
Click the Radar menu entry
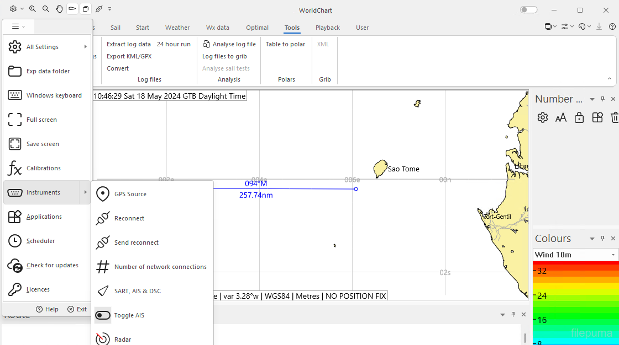pos(123,339)
